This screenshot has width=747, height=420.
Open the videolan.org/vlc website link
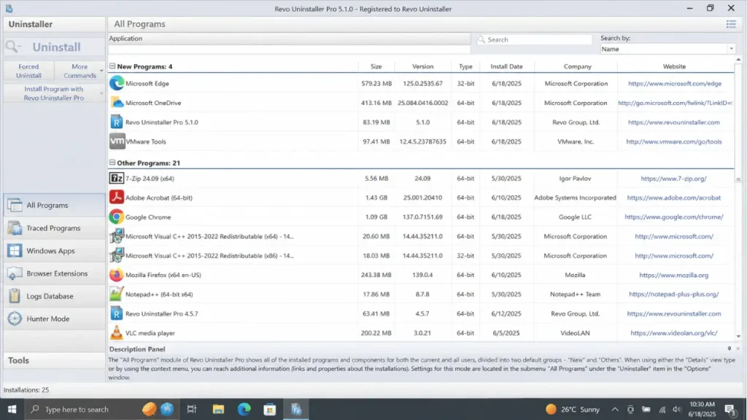(673, 333)
